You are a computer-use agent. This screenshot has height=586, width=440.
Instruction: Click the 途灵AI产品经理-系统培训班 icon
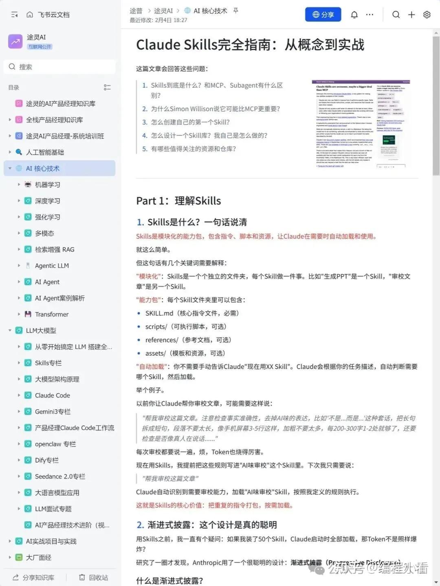click(19, 136)
